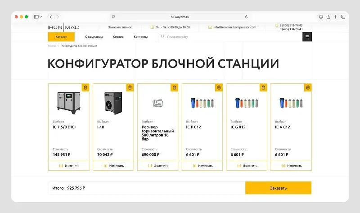Viewport: 360px width, 213px height.
Task: Click the 8 (800) 511-77-43 phone number
Action: [x=291, y=25]
